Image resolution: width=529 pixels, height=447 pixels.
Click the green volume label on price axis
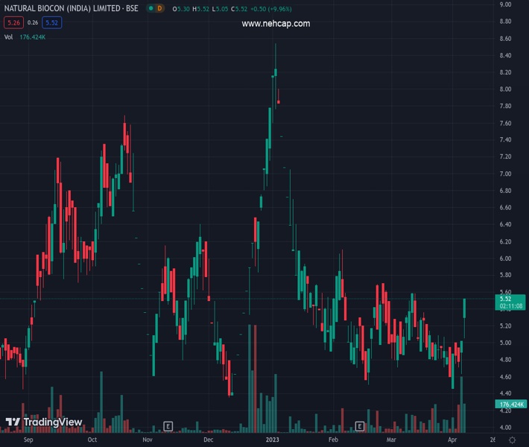(511, 404)
